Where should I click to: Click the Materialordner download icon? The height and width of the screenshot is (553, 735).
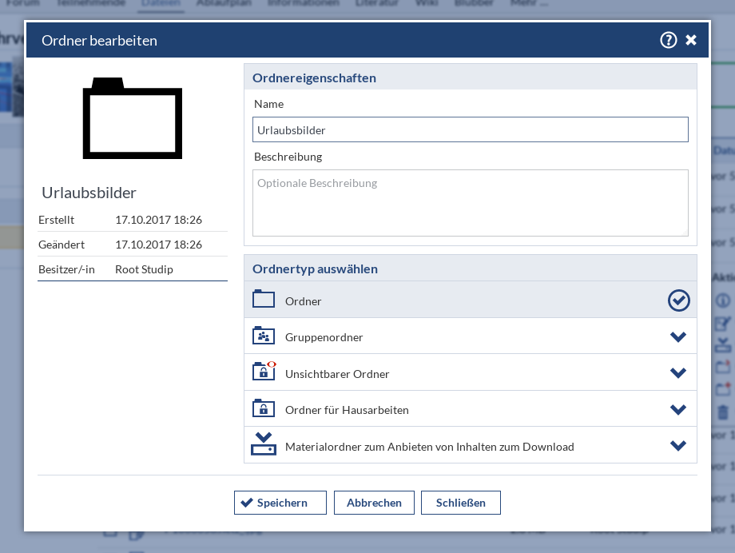point(264,445)
